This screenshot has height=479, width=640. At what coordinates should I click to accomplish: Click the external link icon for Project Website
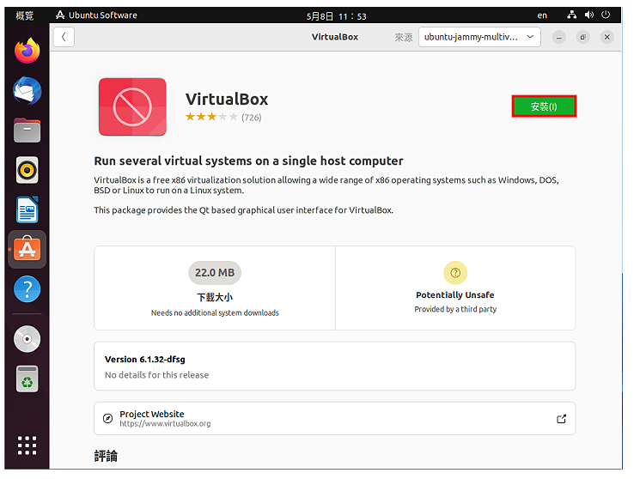(x=561, y=419)
